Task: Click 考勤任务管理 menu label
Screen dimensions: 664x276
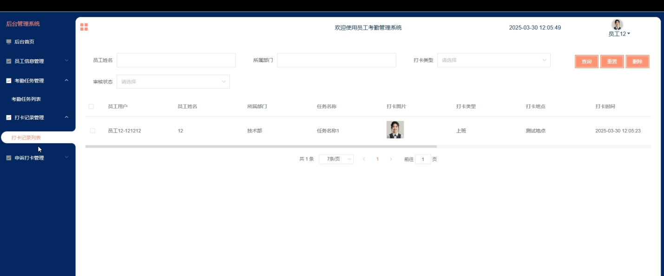Action: (29, 81)
